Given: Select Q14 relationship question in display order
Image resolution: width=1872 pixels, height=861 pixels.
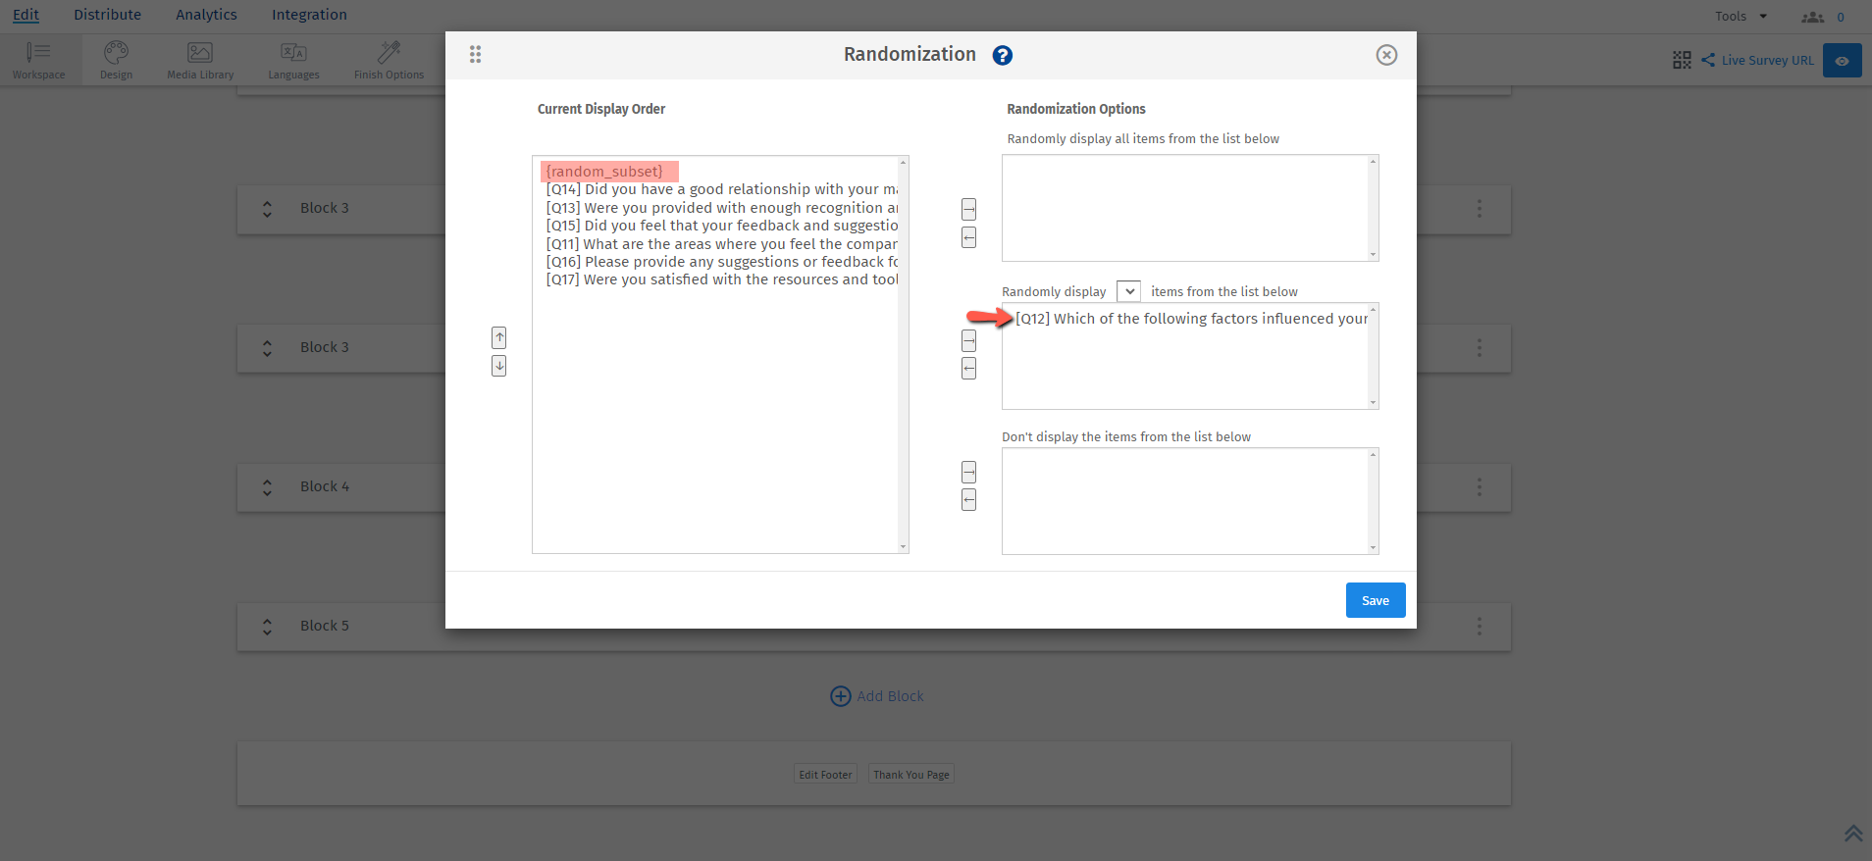Looking at the screenshot, I should click(x=721, y=189).
